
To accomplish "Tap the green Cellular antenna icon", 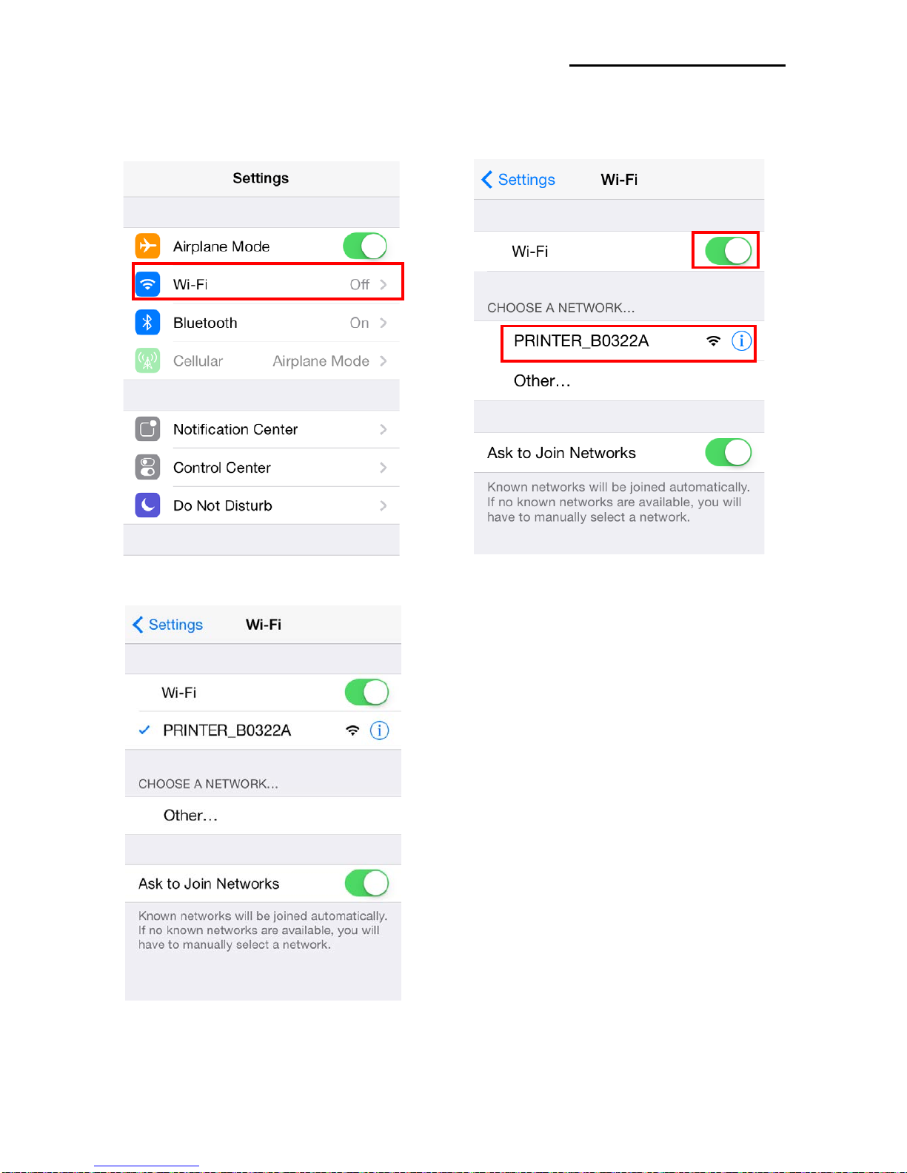I will 147,361.
